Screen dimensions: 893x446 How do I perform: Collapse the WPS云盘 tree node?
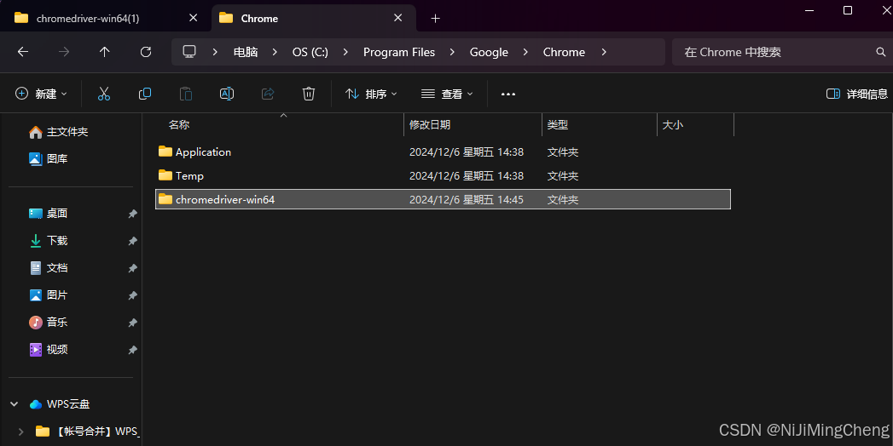[14, 404]
